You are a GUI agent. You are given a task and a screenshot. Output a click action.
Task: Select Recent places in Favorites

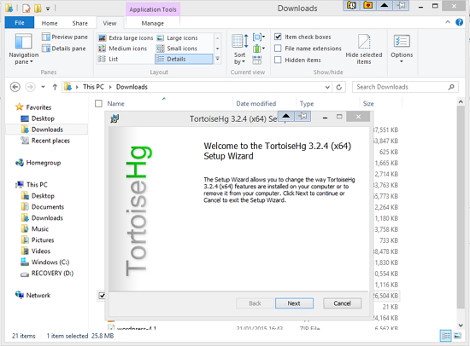click(50, 141)
